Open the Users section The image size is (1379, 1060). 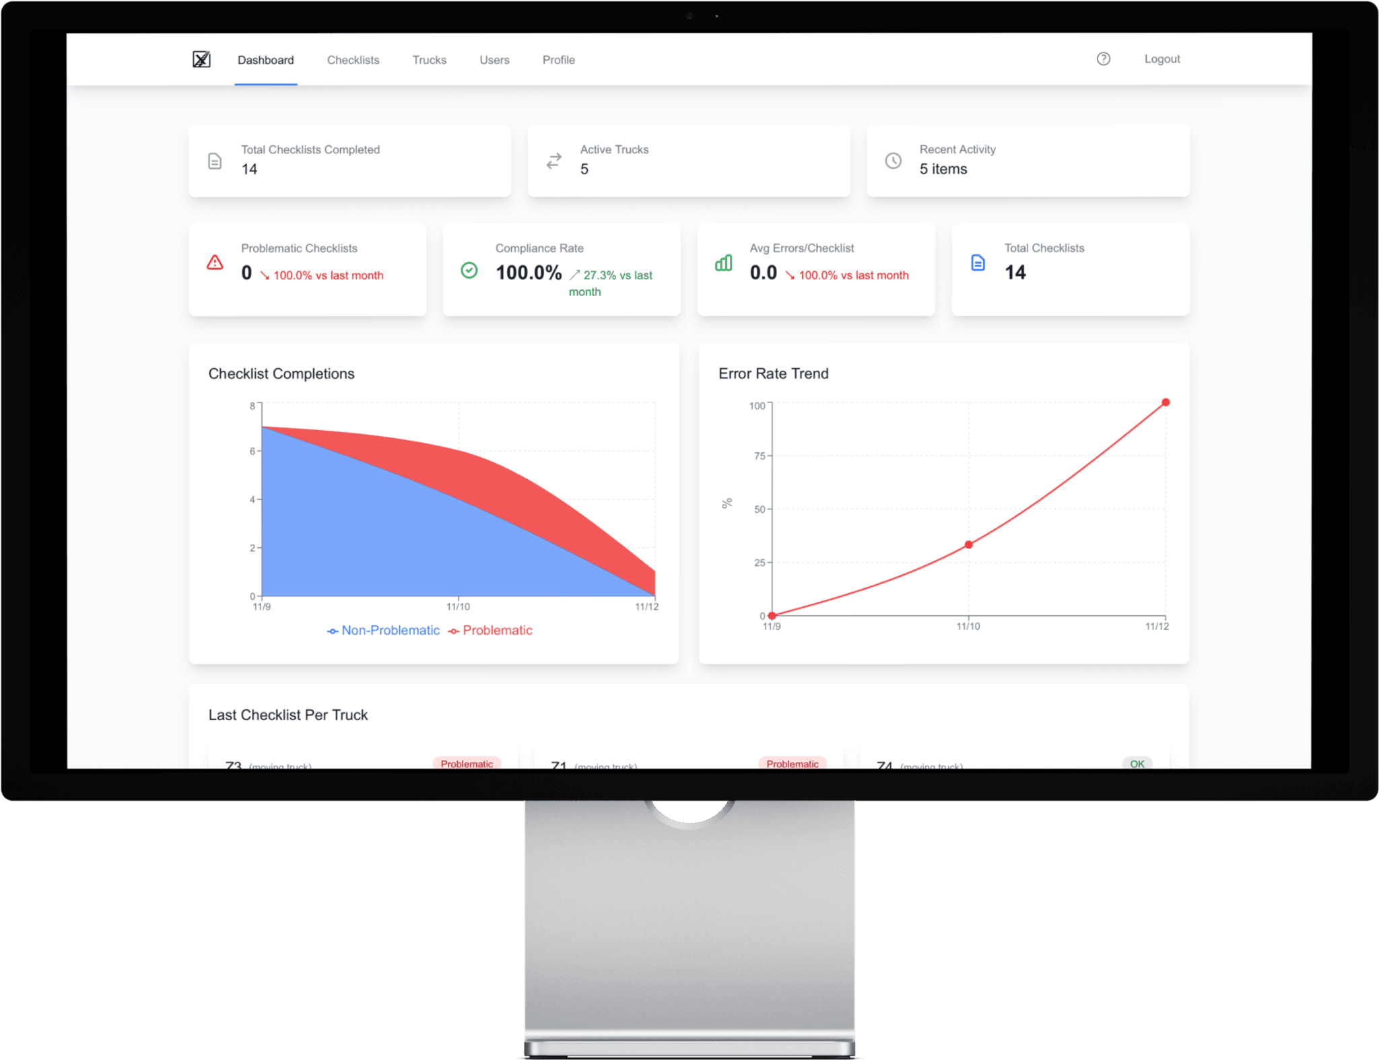point(494,60)
